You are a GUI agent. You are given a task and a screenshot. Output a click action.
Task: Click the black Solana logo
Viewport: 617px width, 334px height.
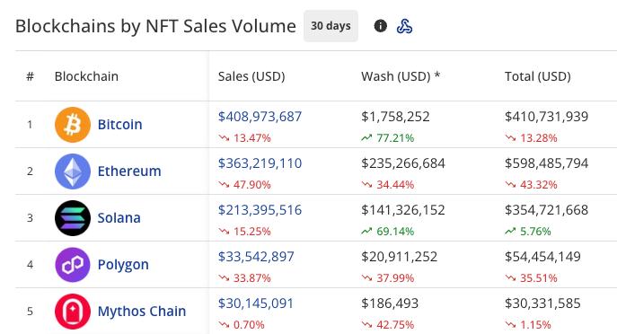click(73, 218)
